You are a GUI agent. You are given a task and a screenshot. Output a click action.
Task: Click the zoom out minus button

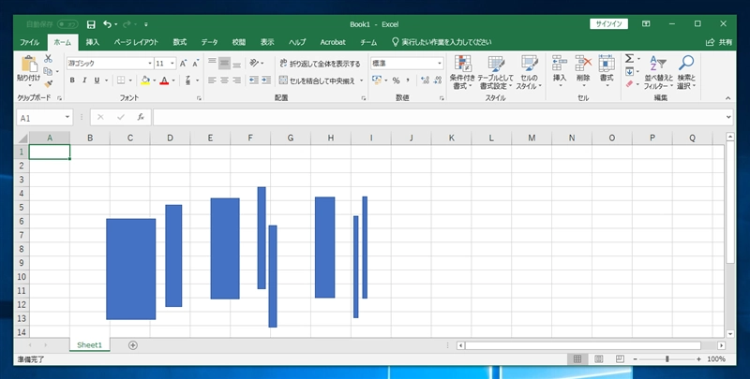pos(636,359)
